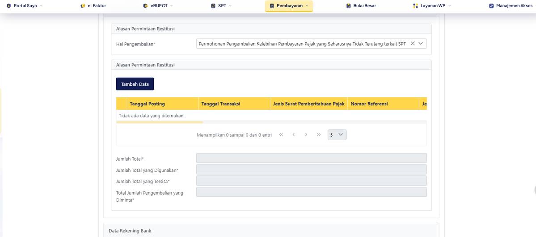Image resolution: width=536 pixels, height=237 pixels.
Task: Click the Portal Saya shield icon
Action: coord(8,6)
